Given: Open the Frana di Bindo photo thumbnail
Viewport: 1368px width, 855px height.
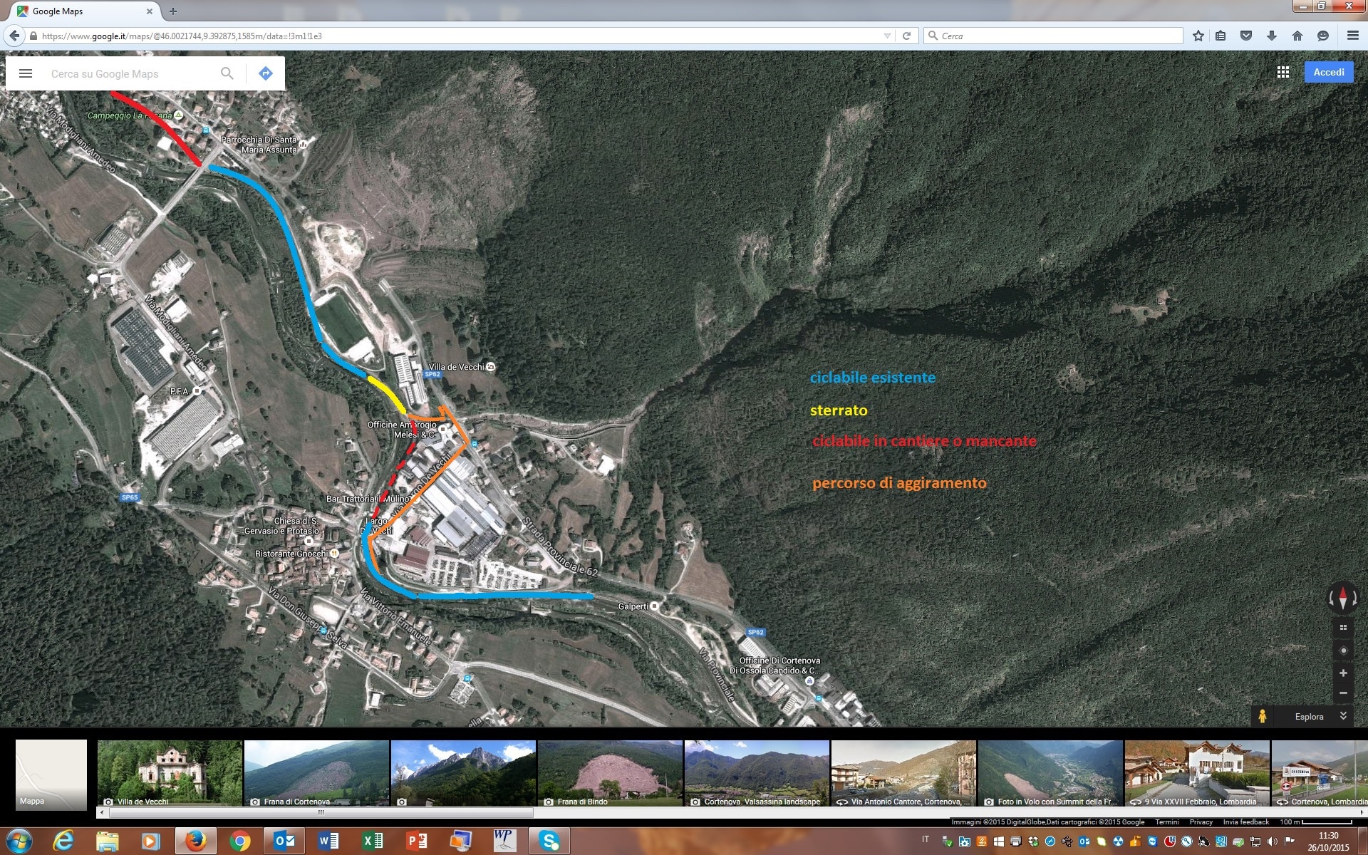Looking at the screenshot, I should pyautogui.click(x=611, y=773).
